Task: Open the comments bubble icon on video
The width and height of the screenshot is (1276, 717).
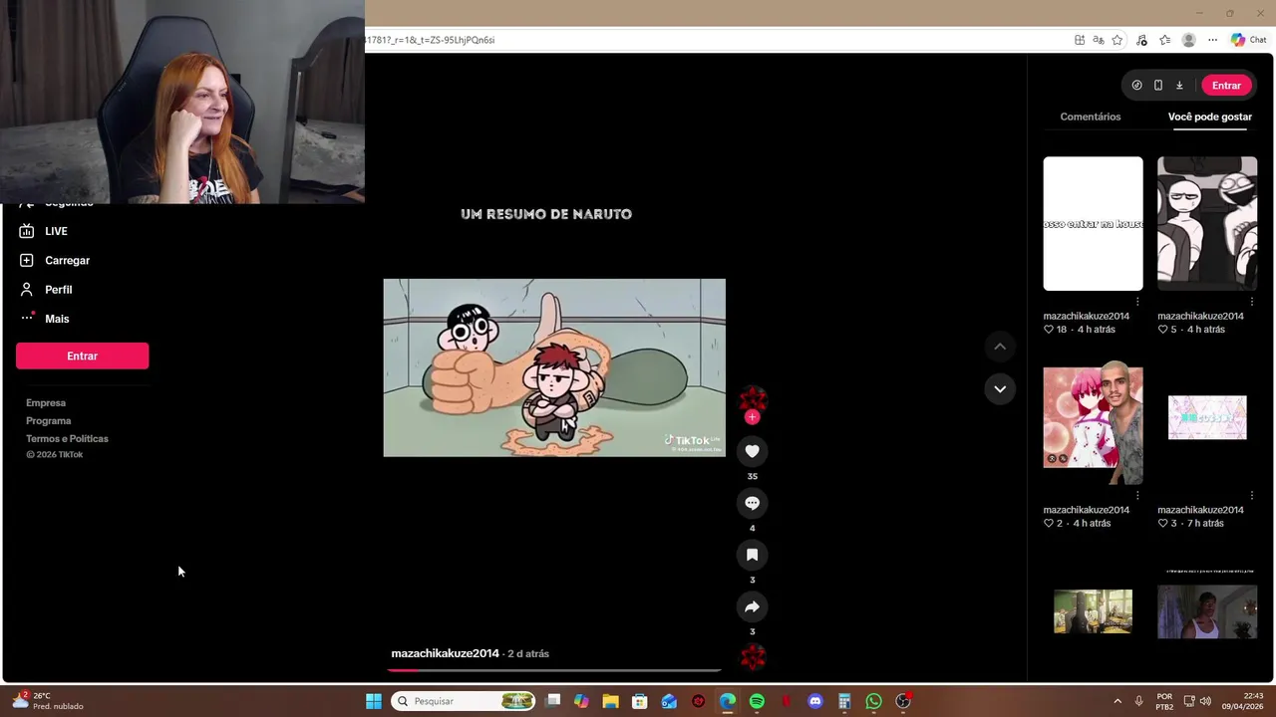Action: (752, 503)
